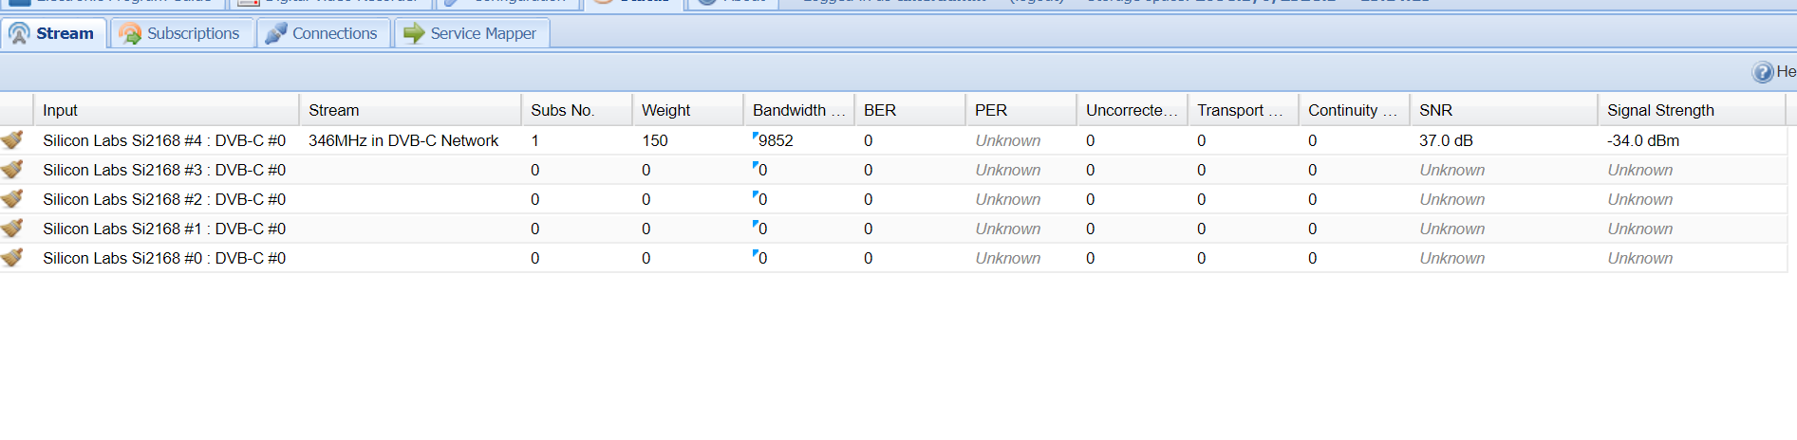Click the Stream tab antenna icon
The image size is (1797, 440).
19,34
